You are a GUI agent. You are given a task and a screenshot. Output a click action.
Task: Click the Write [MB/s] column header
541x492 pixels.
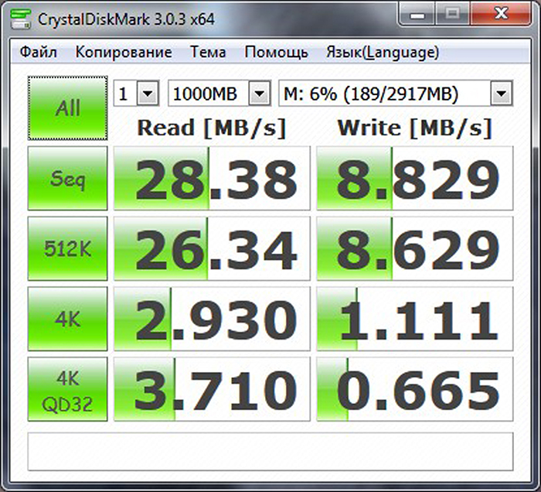[x=414, y=128]
